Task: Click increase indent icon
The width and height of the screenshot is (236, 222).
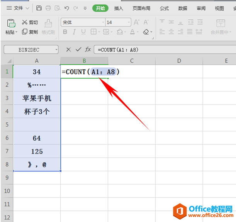Action: (x=200, y=22)
